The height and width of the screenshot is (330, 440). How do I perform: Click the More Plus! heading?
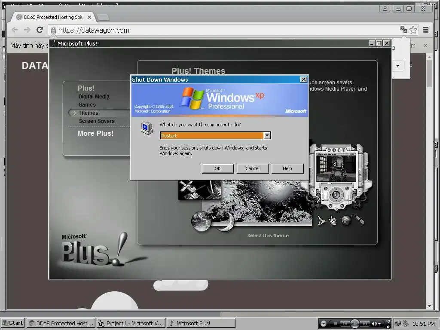(96, 133)
